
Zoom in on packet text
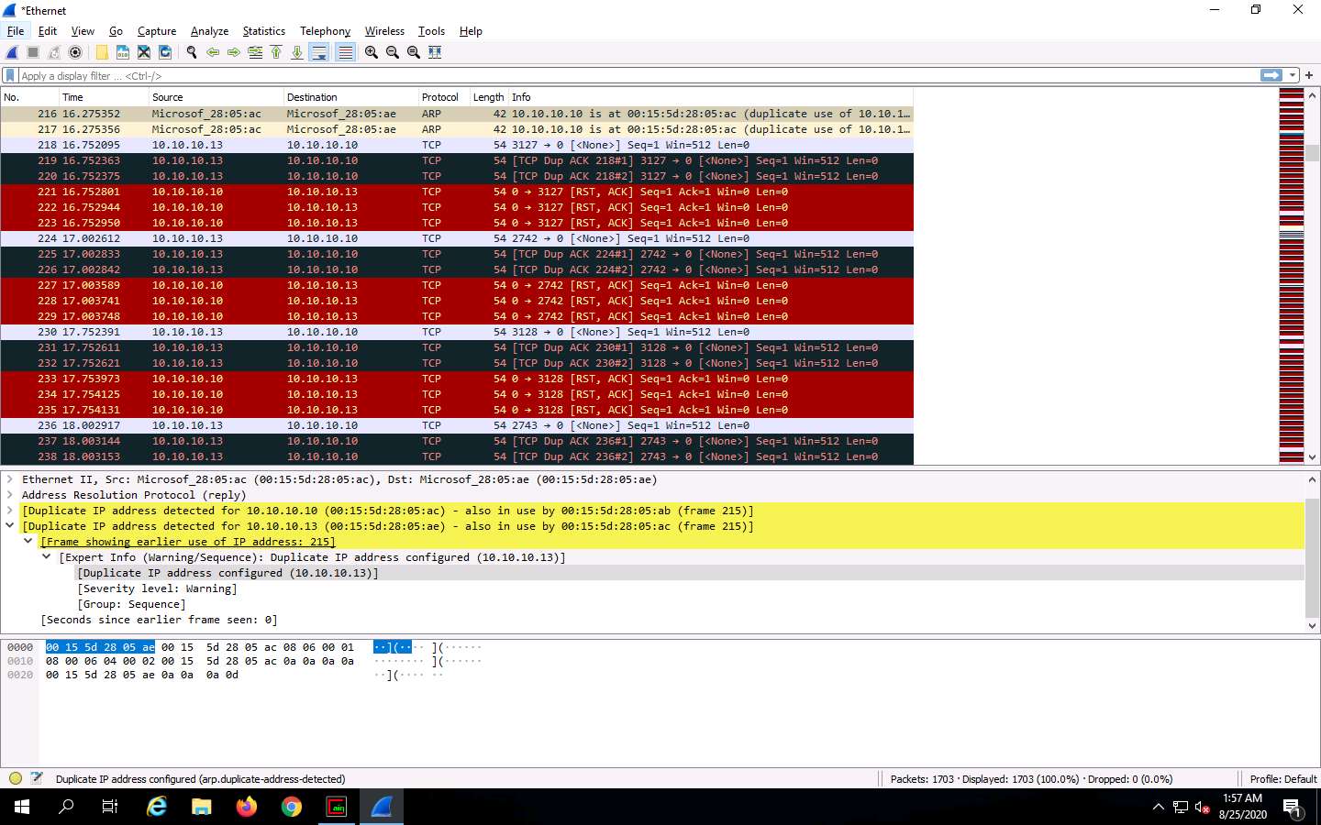(372, 52)
